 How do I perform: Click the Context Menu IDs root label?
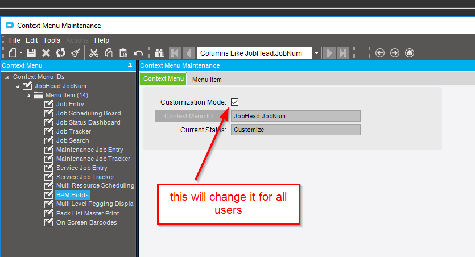[39, 77]
